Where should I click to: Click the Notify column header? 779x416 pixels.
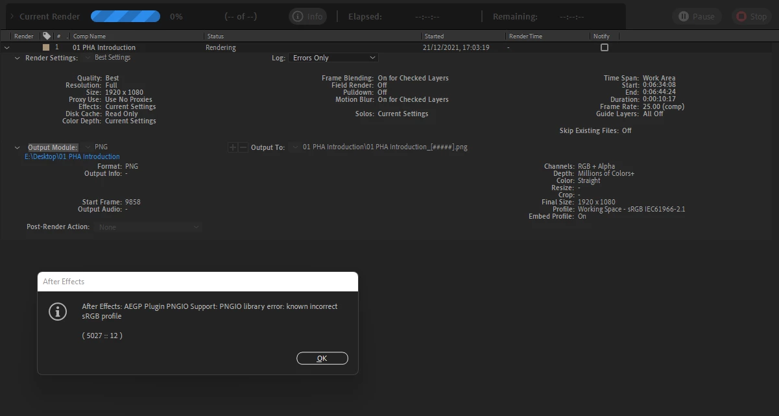(x=601, y=36)
